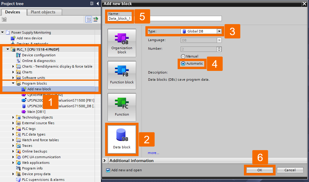This screenshot has width=309, height=182.
Task: Select the Main [OB1] tree item
Action: [36, 112]
